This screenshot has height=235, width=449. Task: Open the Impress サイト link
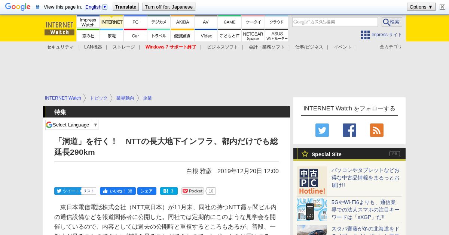point(387,35)
